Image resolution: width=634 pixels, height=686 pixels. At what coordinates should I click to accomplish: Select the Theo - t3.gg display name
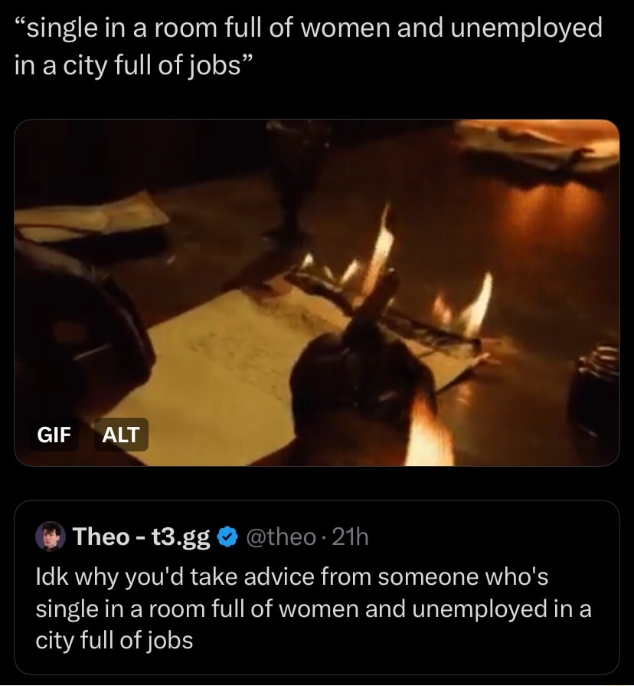[141, 537]
